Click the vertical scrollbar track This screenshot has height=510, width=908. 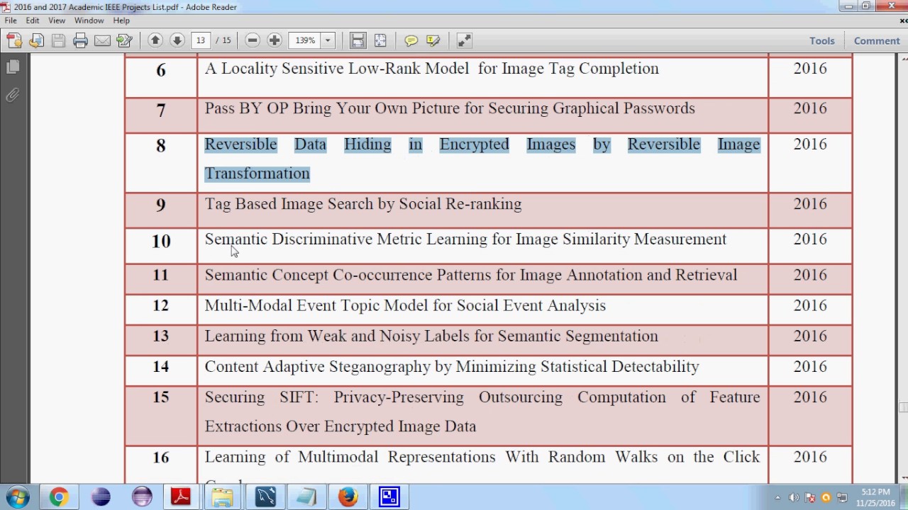(x=902, y=269)
